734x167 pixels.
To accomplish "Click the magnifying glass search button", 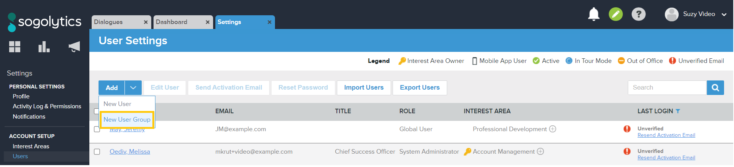I will point(715,88).
